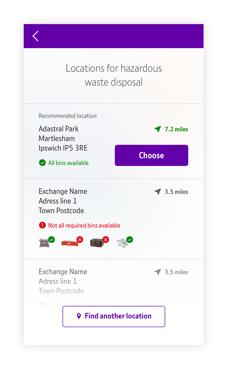Tap the red cross badge on brown crate
Viewport: 227px width, 369px height.
pos(106,239)
